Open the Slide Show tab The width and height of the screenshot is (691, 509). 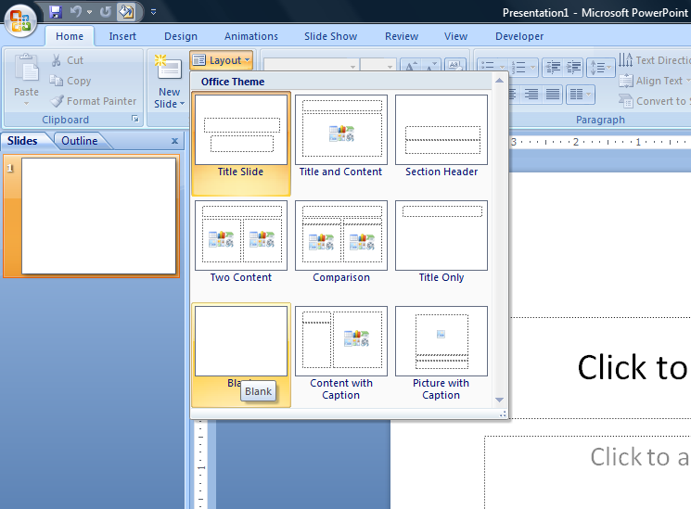(330, 36)
